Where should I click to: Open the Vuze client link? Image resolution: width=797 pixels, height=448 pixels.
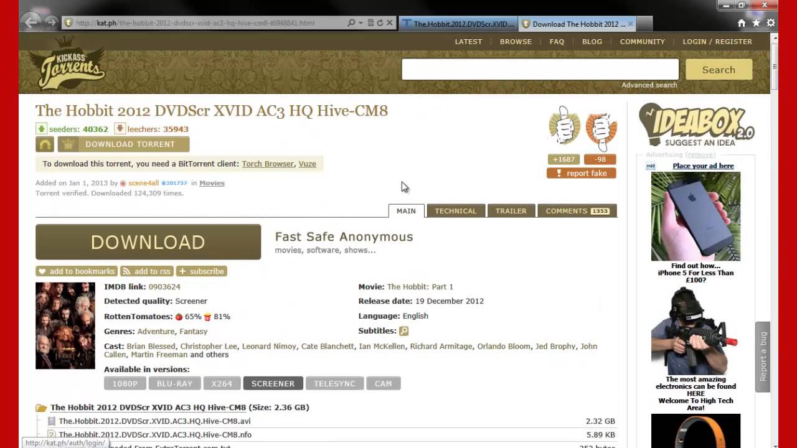[307, 164]
